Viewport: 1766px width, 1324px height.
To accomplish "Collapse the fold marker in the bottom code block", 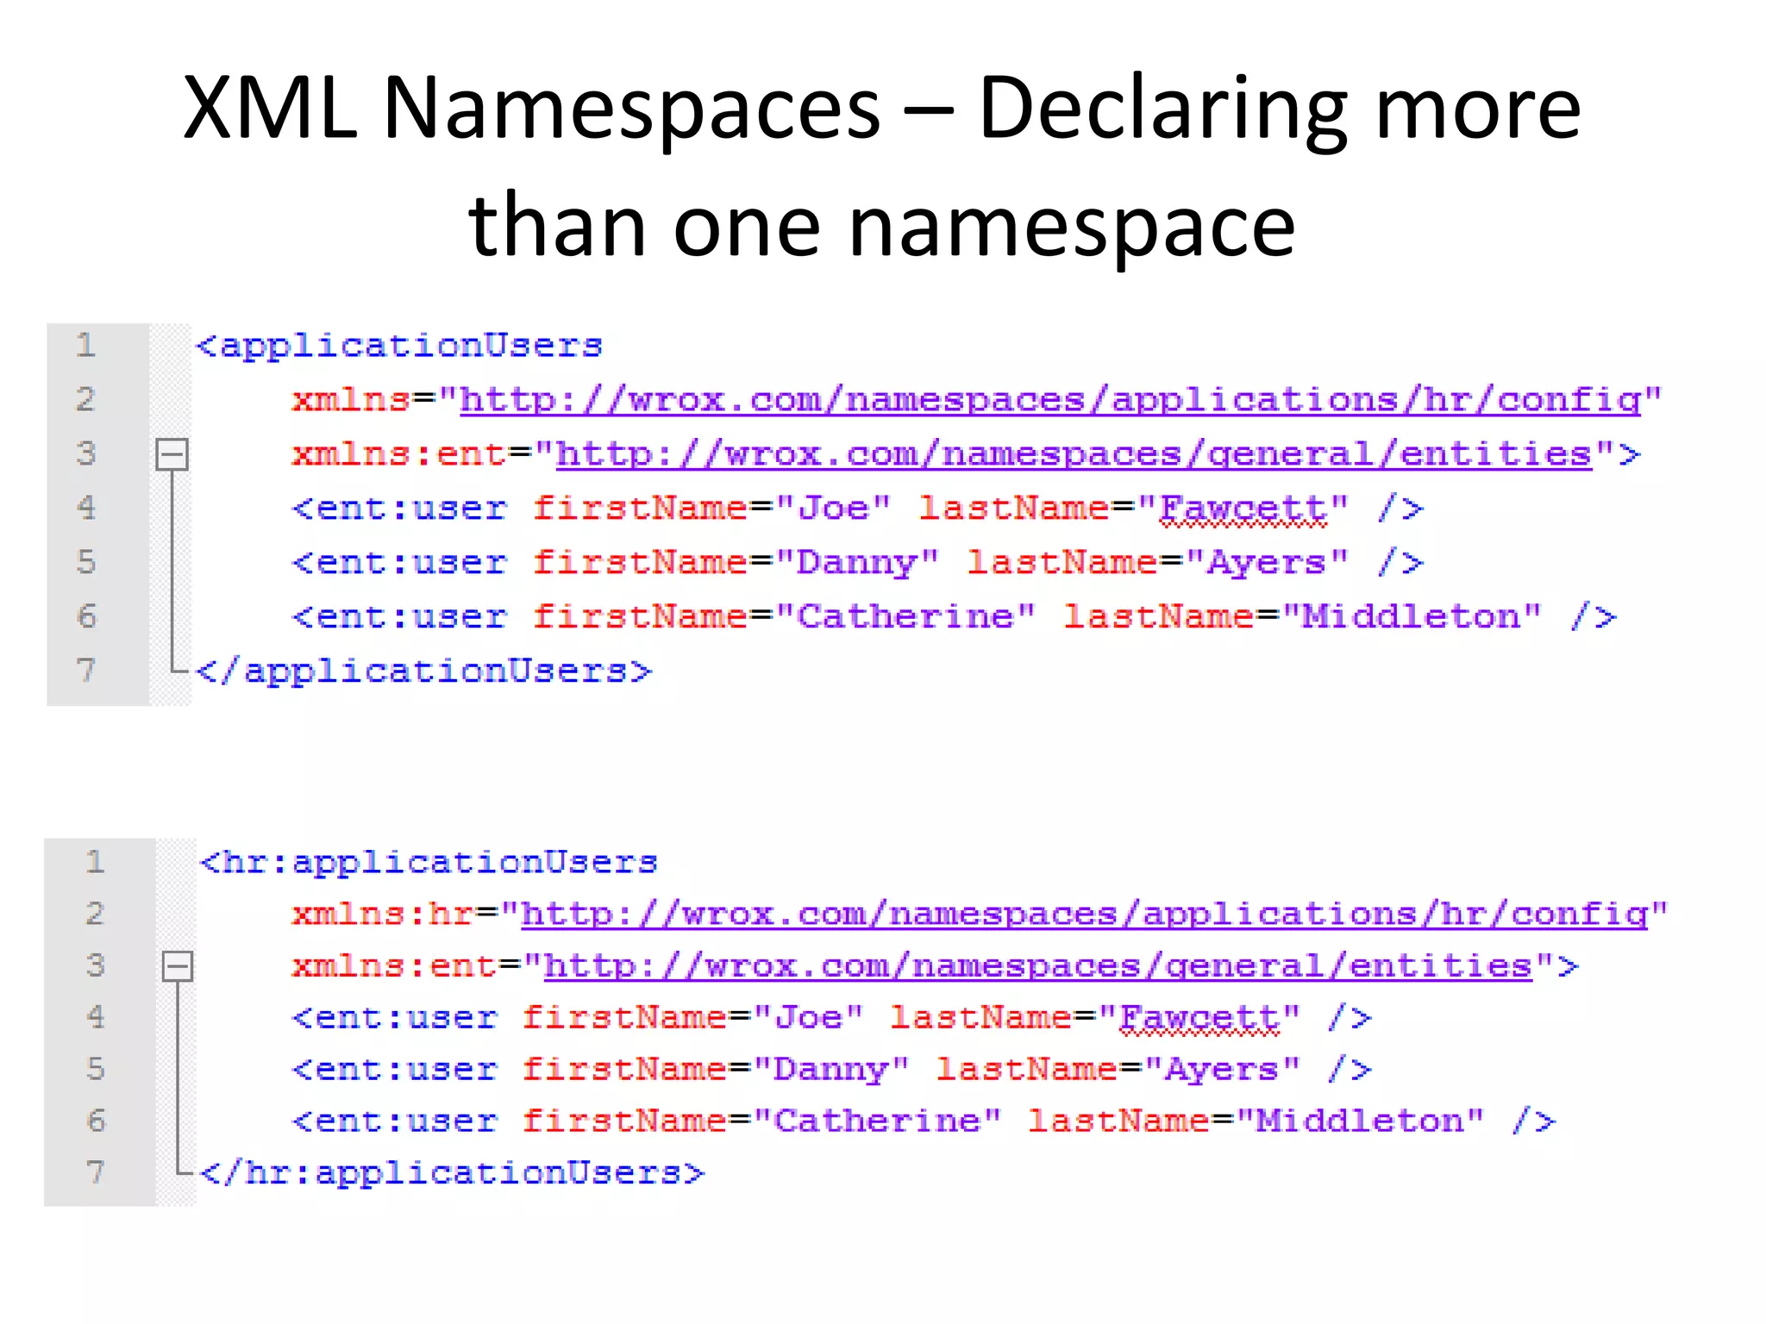I will click(178, 966).
